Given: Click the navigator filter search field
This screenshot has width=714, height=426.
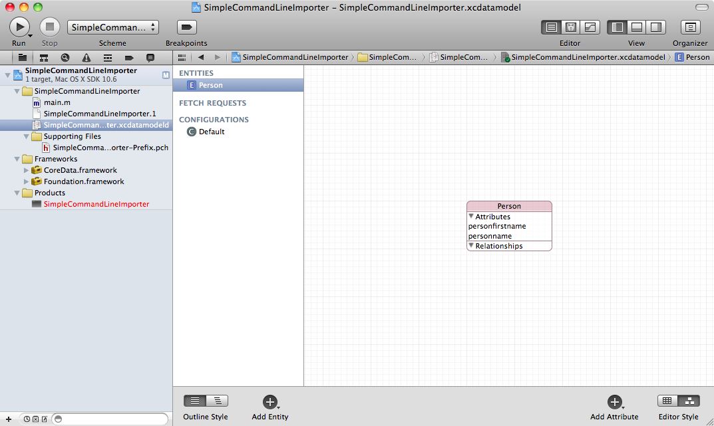Looking at the screenshot, I should 110,419.
